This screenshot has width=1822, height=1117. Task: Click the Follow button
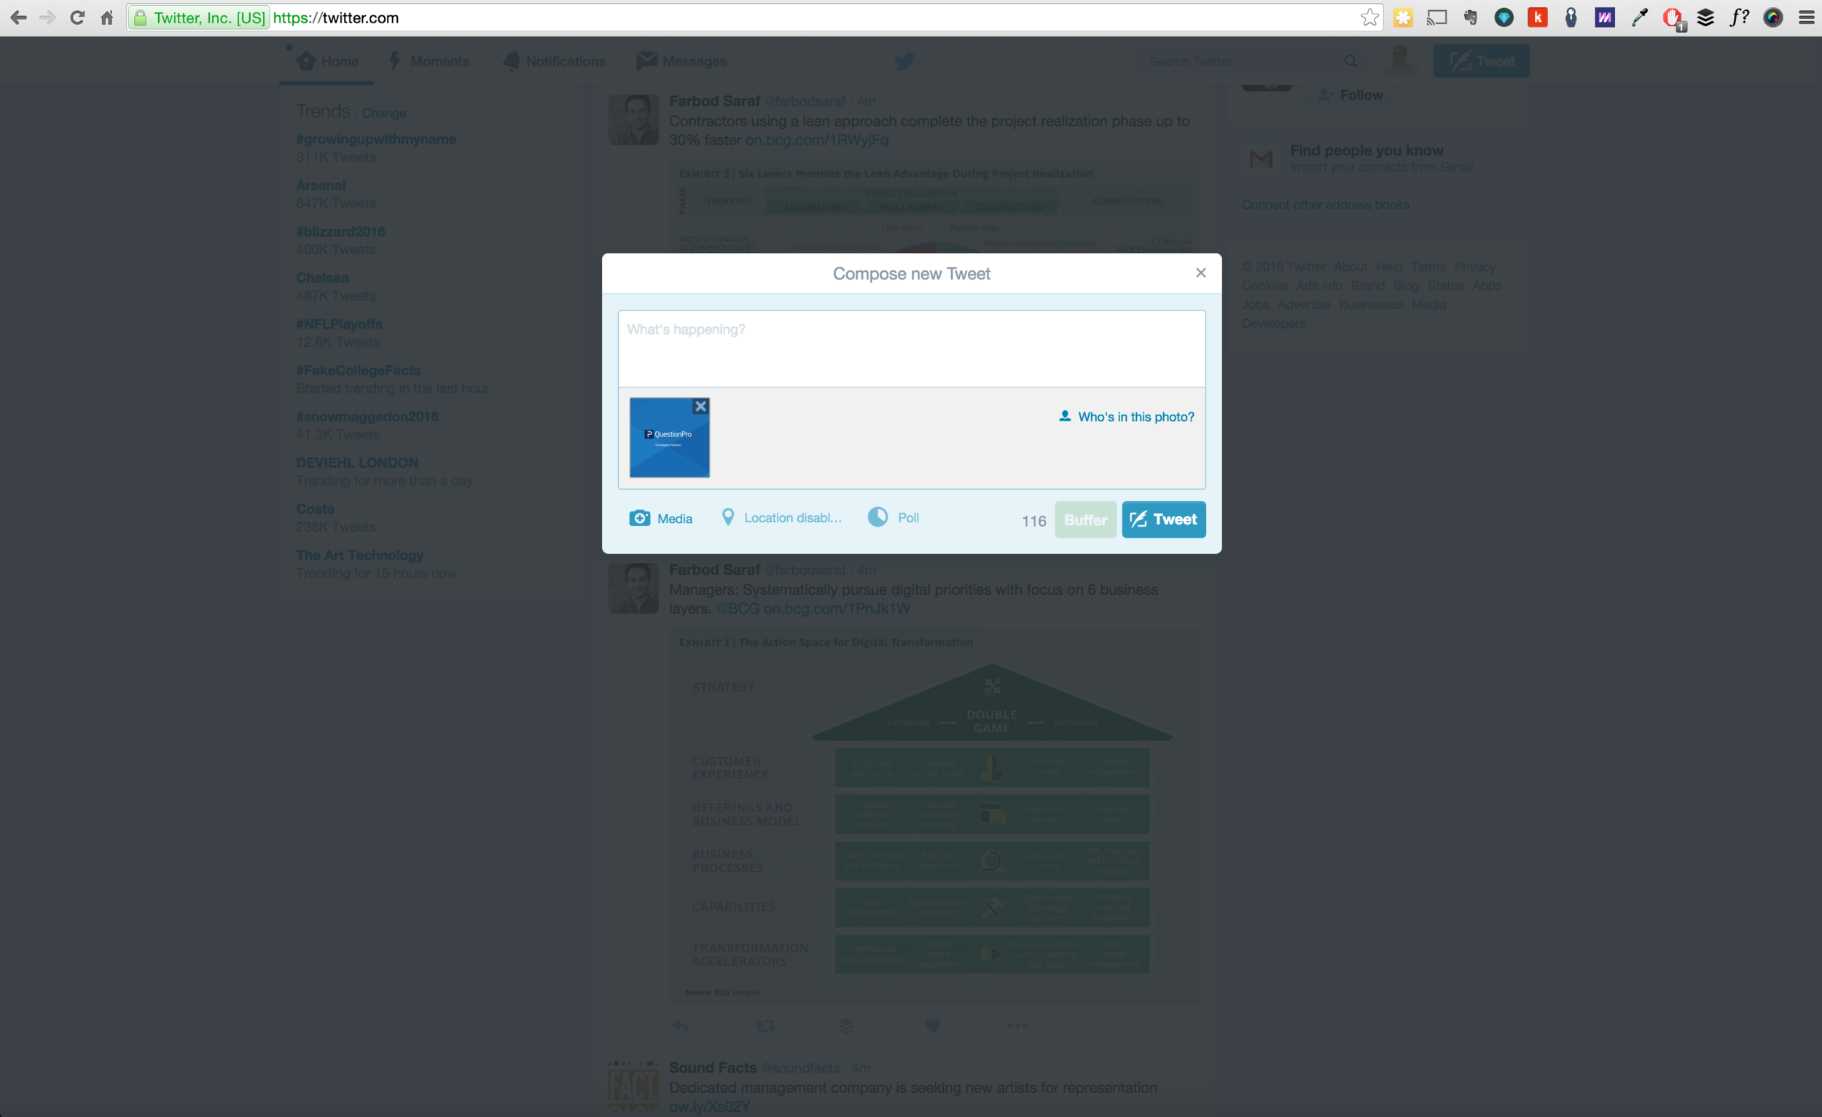click(x=1351, y=95)
